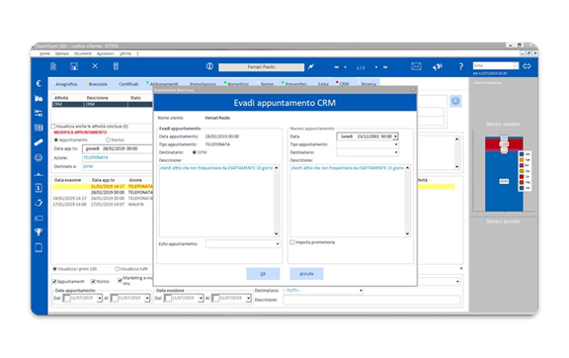Switch to the Anagrafica tab
Screen dimensions: 569x358
coord(66,84)
